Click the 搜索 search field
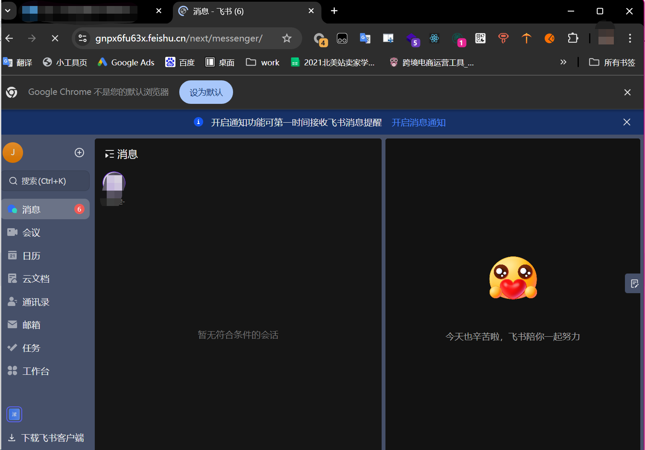 point(46,181)
